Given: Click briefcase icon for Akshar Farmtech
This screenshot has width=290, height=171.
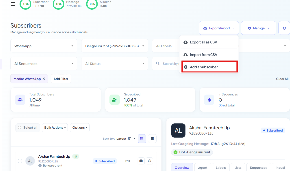Looking at the screenshot, I should coord(141,161).
